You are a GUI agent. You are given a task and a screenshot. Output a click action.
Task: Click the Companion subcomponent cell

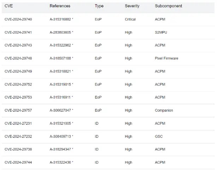pos(164,110)
